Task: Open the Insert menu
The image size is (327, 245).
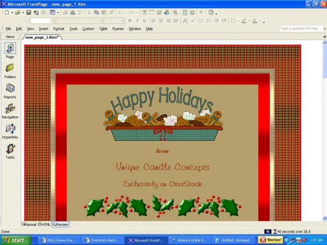Action: tap(43, 29)
